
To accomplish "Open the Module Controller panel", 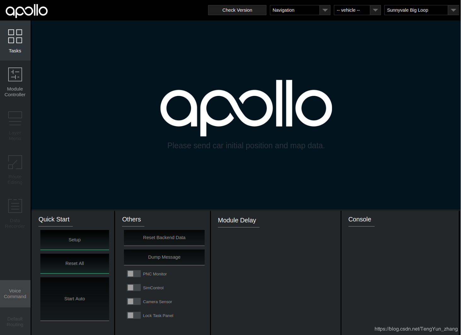I will coord(15,82).
